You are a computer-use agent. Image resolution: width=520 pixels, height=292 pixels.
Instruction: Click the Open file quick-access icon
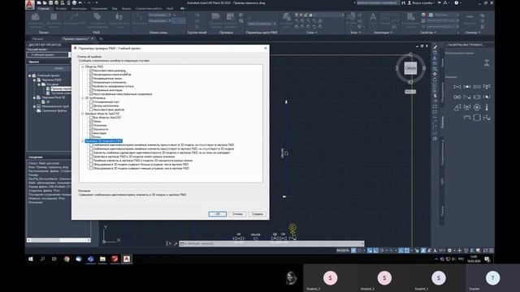pyautogui.click(x=45, y=2)
